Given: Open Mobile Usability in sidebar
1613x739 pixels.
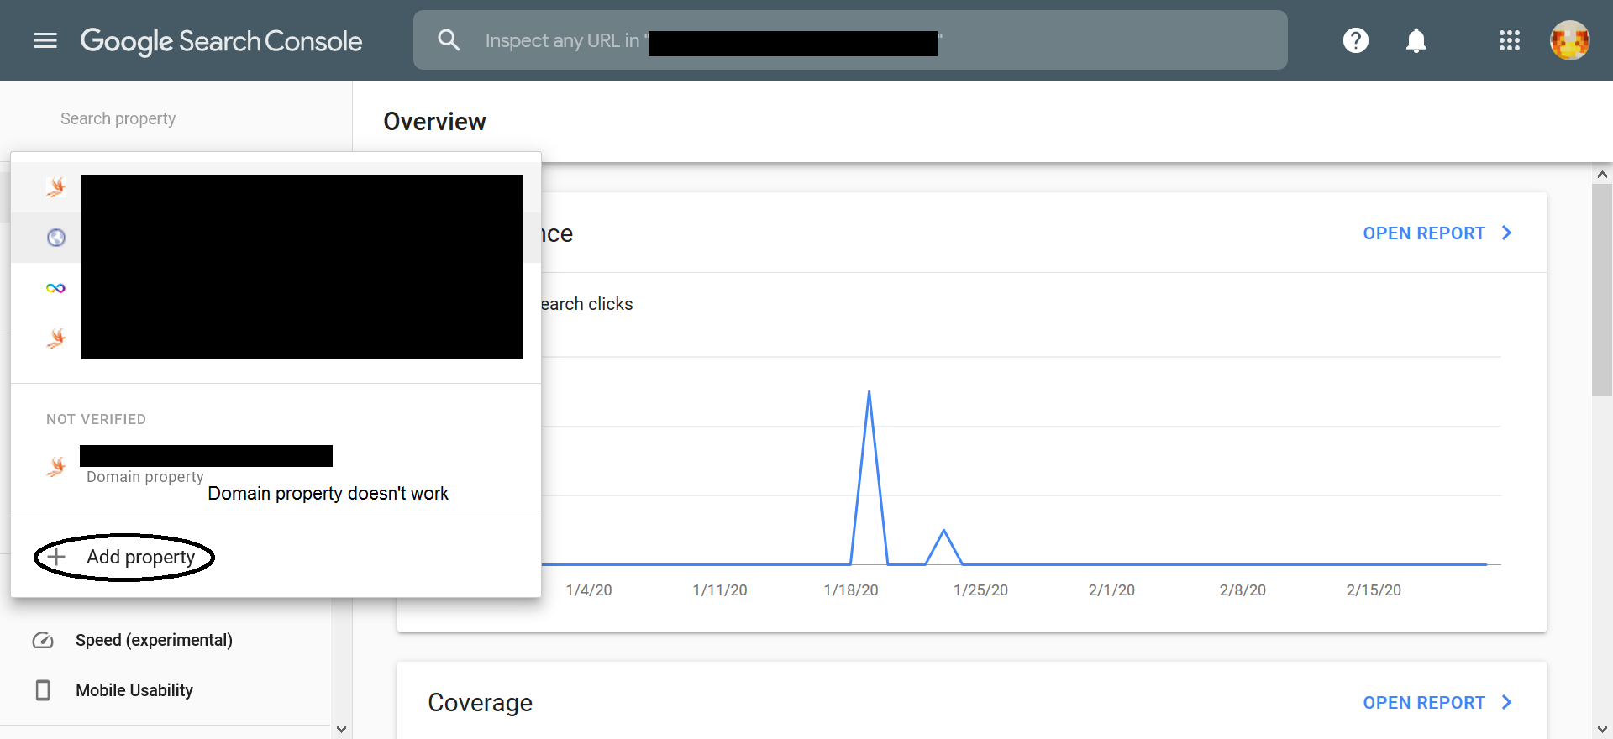Looking at the screenshot, I should click(x=134, y=690).
